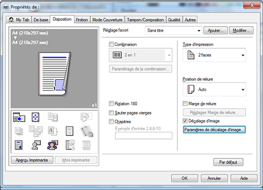Click Paramétrage de la combinaison button
263x190 pixels.
coord(140,69)
